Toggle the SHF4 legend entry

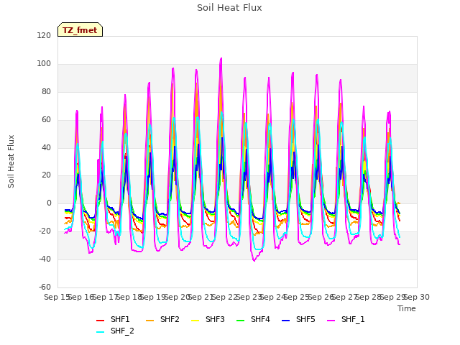253,319
